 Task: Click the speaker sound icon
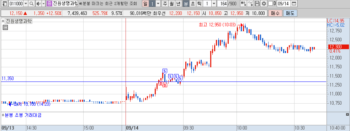(x=38, y=4)
